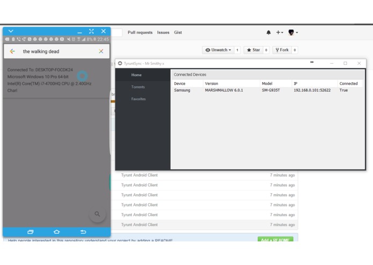The width and height of the screenshot is (373, 265).
Task: Click the back arrow in phone search bar
Action: tap(12, 51)
